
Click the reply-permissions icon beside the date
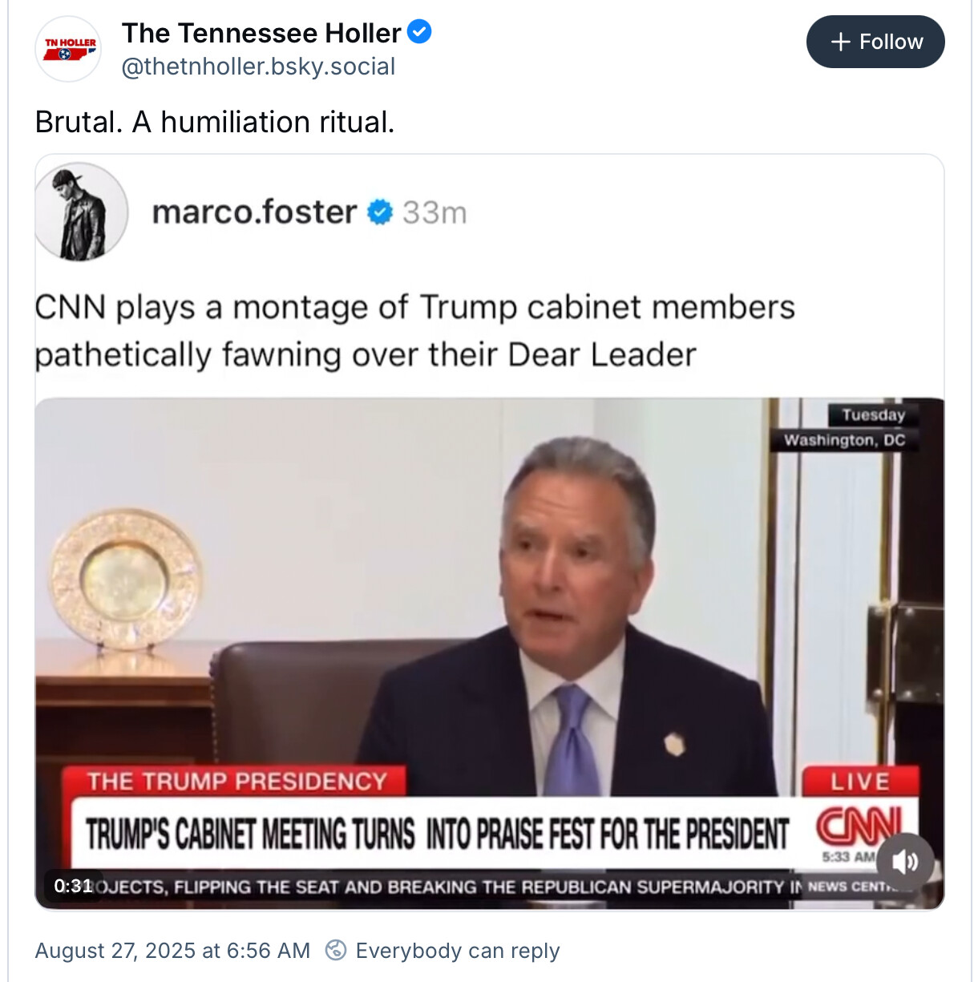pyautogui.click(x=336, y=951)
